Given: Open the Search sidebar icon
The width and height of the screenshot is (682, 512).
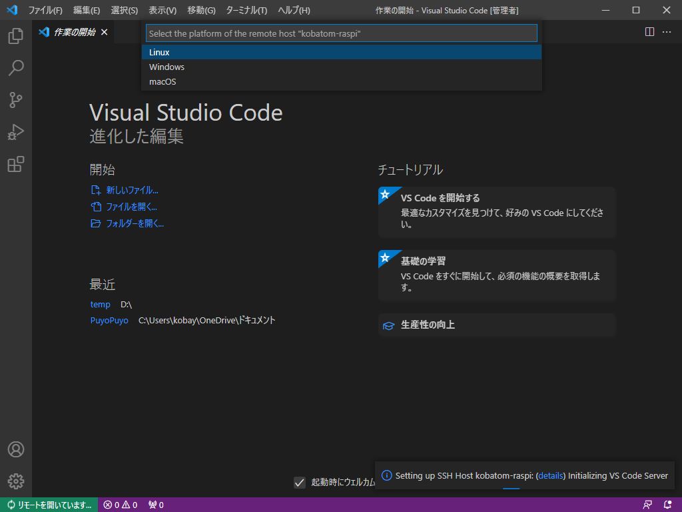Looking at the screenshot, I should 15,67.
